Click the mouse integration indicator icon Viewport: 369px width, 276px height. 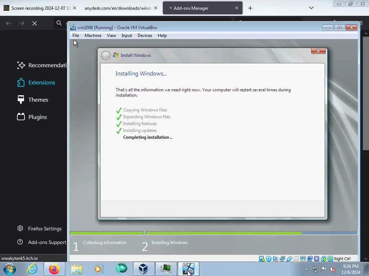tap(324, 259)
